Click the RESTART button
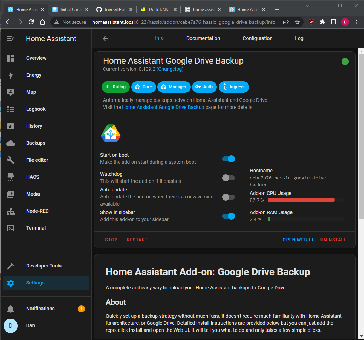Screen dimensions: 364x340 click(137, 240)
